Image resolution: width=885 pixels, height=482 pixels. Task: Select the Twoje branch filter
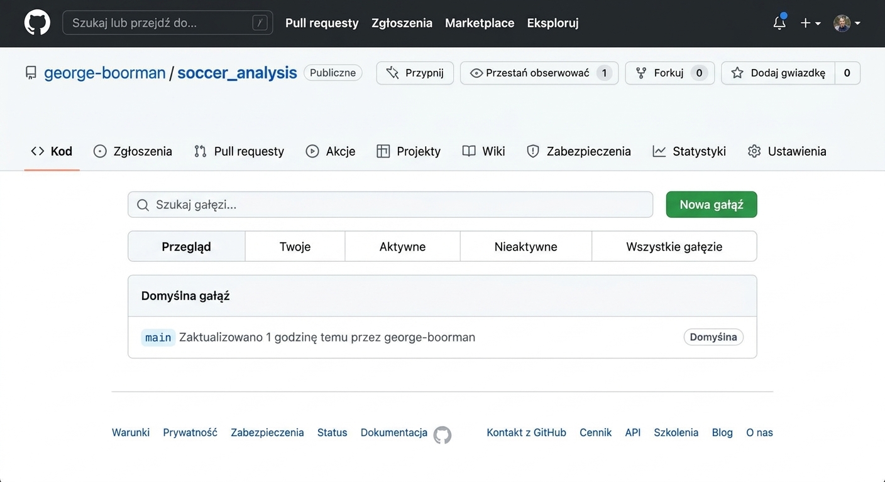click(x=295, y=247)
